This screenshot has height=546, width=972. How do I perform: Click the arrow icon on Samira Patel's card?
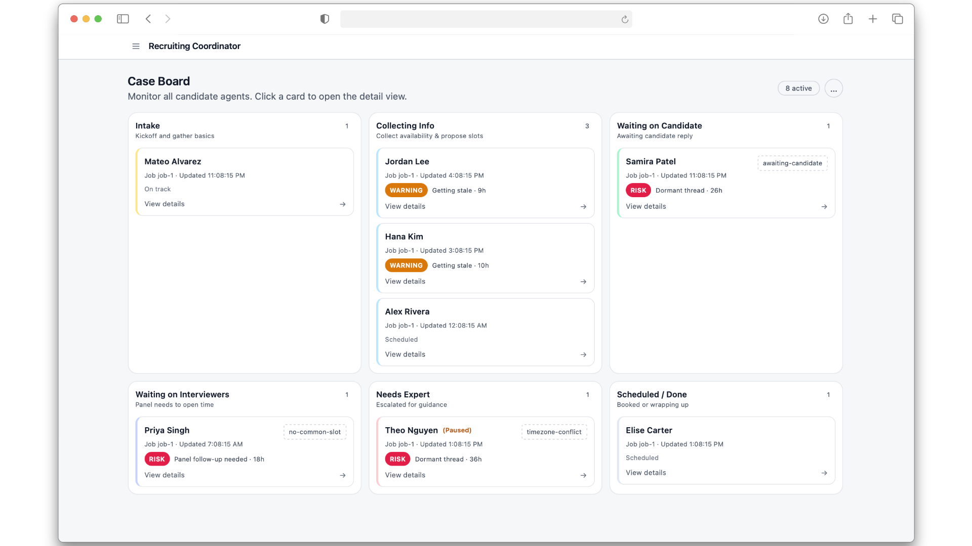(824, 206)
